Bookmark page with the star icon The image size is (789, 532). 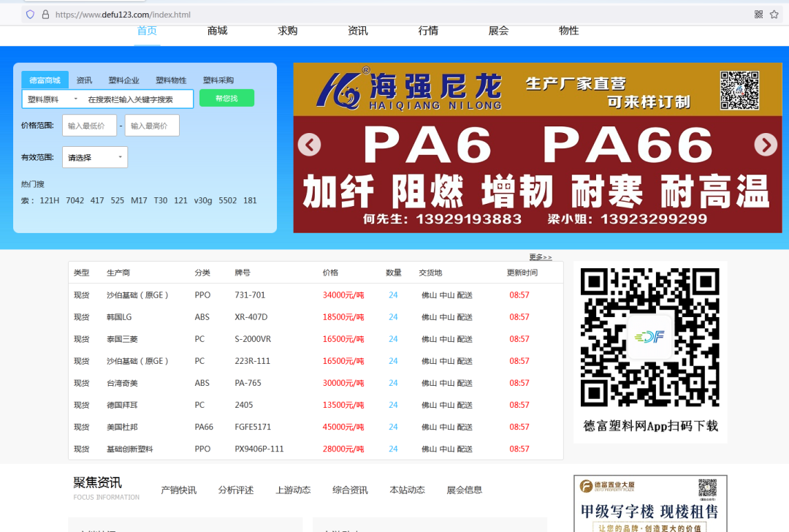[x=774, y=15]
